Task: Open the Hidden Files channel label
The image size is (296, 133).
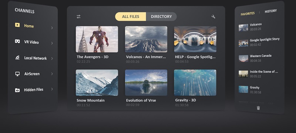Action: pyautogui.click(x=34, y=90)
